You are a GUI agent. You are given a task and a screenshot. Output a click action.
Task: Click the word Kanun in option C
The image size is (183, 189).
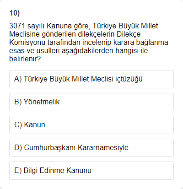(x=35, y=125)
